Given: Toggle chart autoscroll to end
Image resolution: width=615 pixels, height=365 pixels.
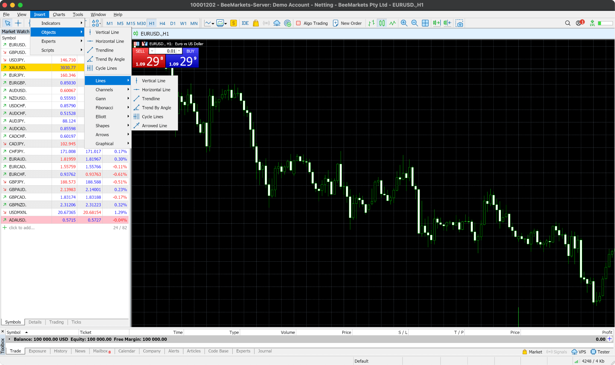Looking at the screenshot, I should click(x=436, y=23).
